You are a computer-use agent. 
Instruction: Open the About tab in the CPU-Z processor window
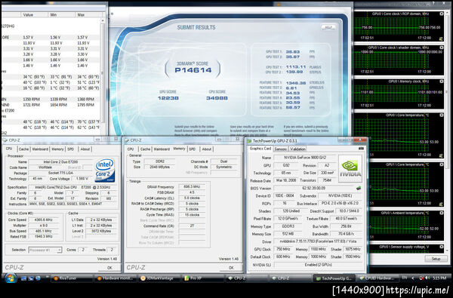tap(85, 149)
